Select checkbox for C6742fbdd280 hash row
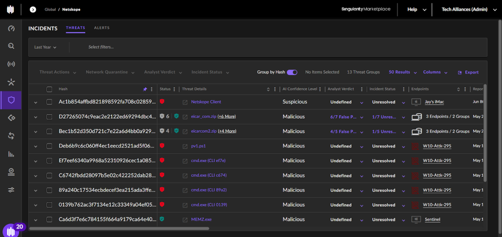 pos(50,176)
